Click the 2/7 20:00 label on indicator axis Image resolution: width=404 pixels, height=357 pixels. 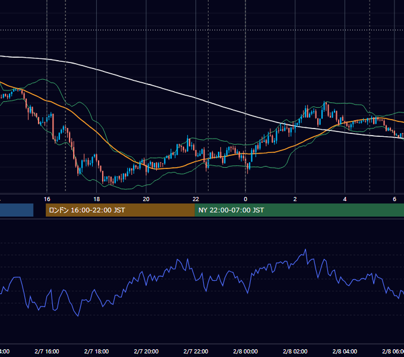pyautogui.click(x=146, y=351)
